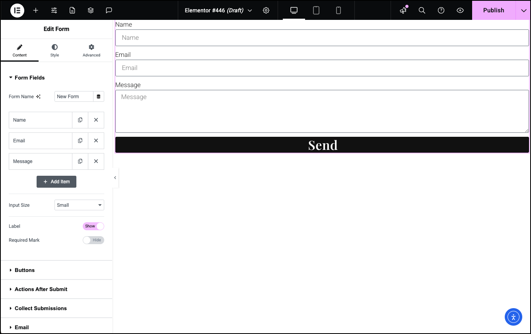
Task: Enable the Required Mark toggle
Action: point(93,240)
